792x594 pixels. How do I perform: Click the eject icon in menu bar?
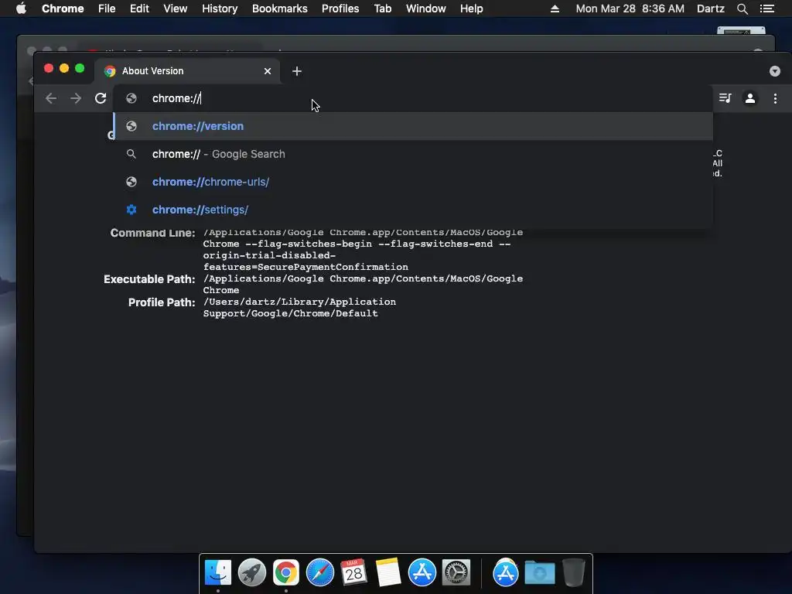click(x=555, y=9)
